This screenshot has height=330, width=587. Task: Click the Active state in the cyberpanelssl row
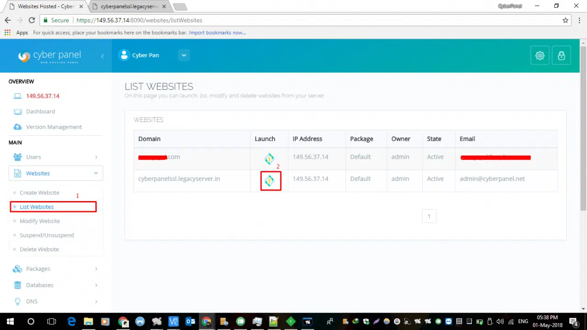[x=435, y=179]
